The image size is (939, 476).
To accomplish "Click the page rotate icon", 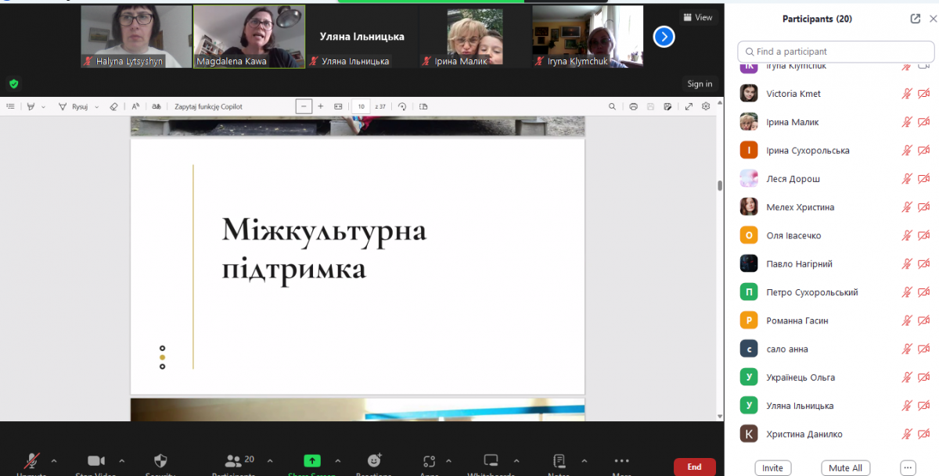I will pyautogui.click(x=402, y=106).
